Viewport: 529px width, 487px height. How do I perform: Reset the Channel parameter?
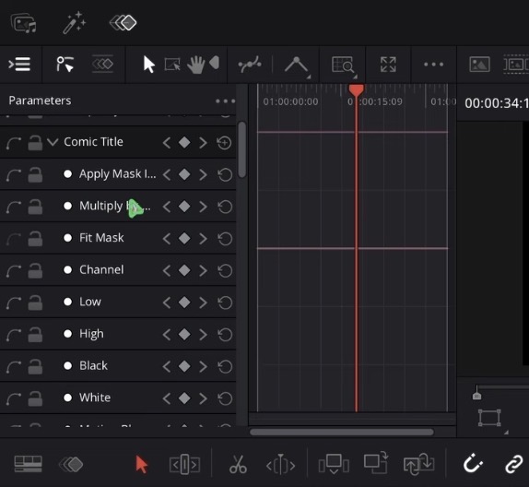[x=225, y=270]
